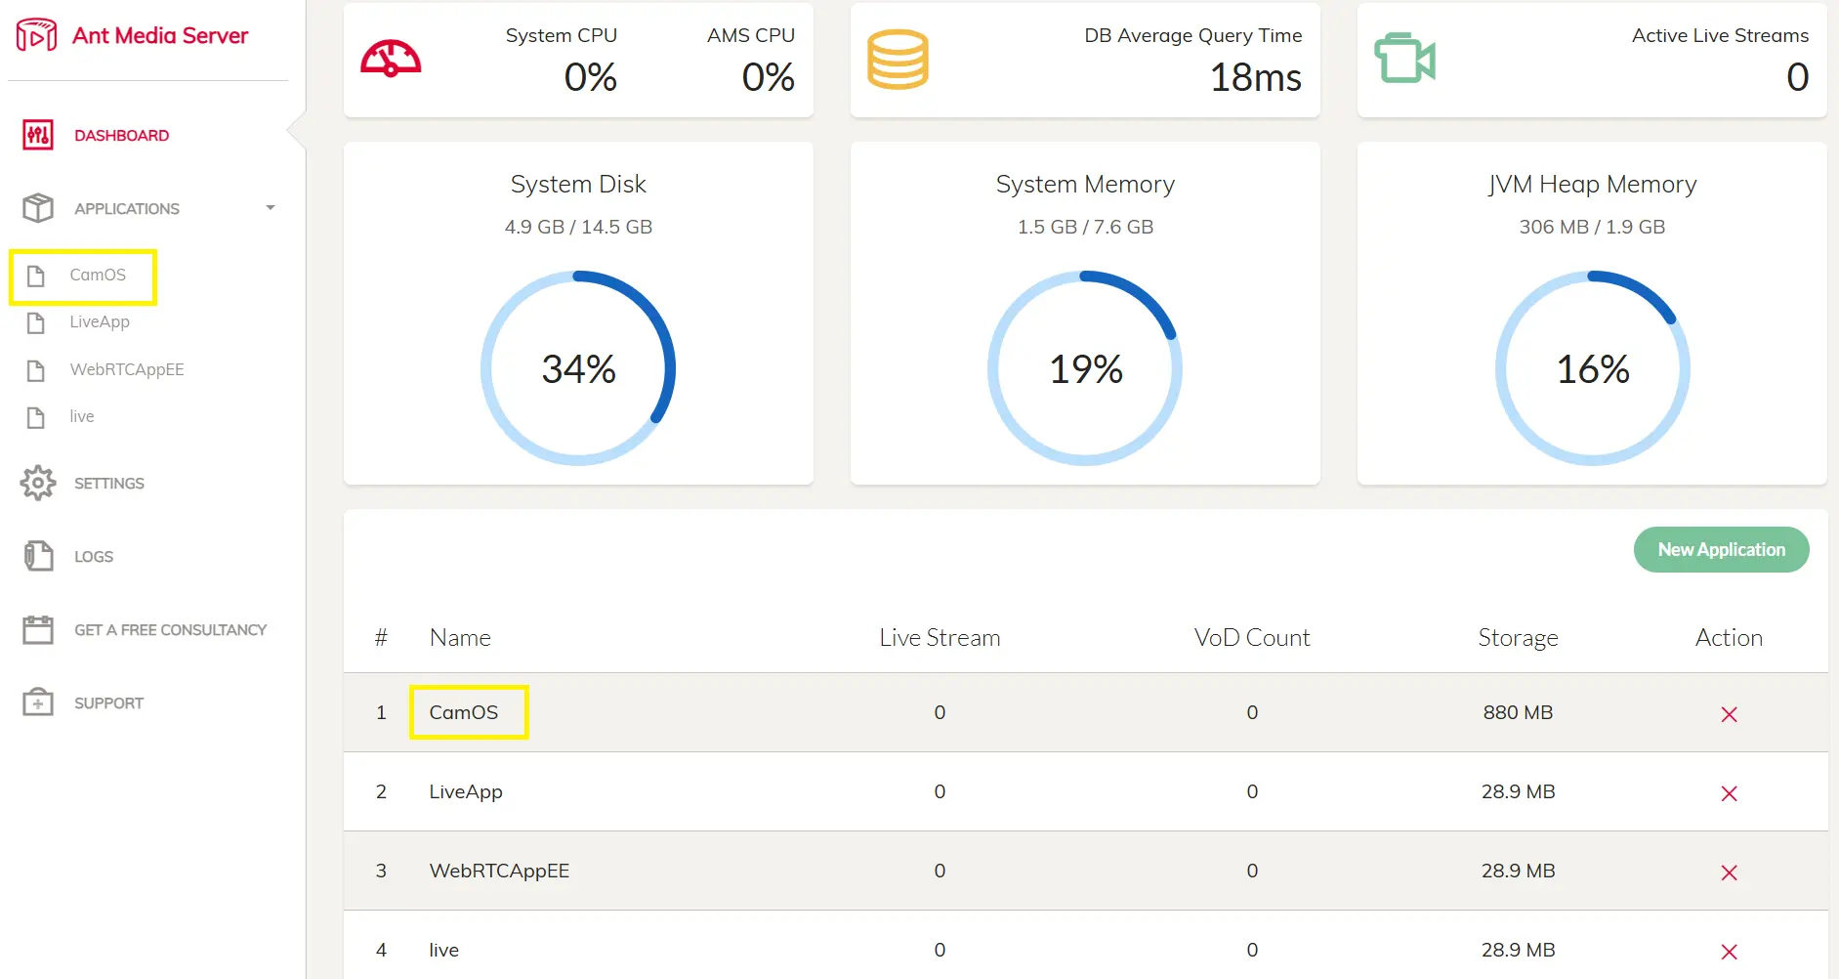Viewport: 1839px width, 979px height.
Task: Delete CamOS using its red X
Action: [1729, 714]
